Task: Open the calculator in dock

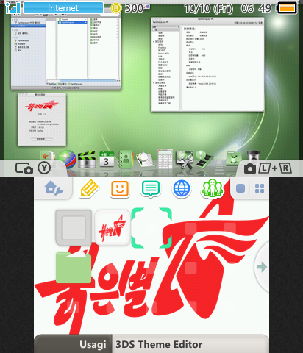Action: pyautogui.click(x=165, y=159)
